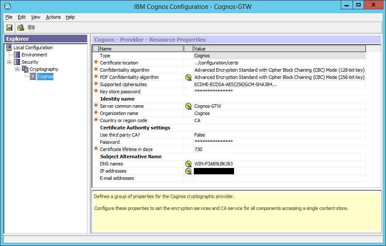Click the E-mail addresses name cell

point(141,178)
